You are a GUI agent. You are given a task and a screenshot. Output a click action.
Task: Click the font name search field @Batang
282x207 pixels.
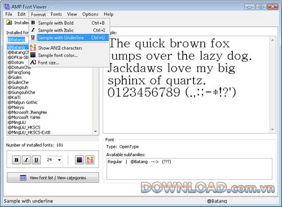coord(17,39)
